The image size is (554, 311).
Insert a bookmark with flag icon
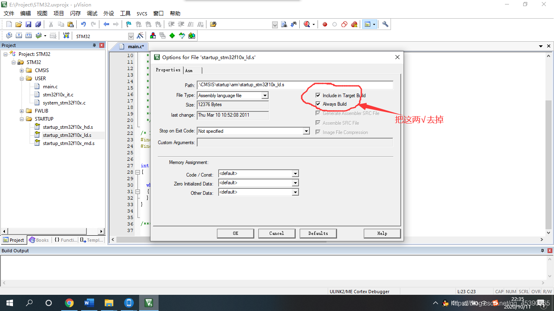click(x=129, y=24)
